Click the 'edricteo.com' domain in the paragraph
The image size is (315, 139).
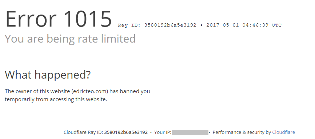click(x=90, y=91)
